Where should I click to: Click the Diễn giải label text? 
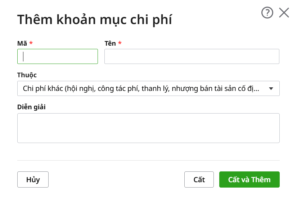pos(31,107)
